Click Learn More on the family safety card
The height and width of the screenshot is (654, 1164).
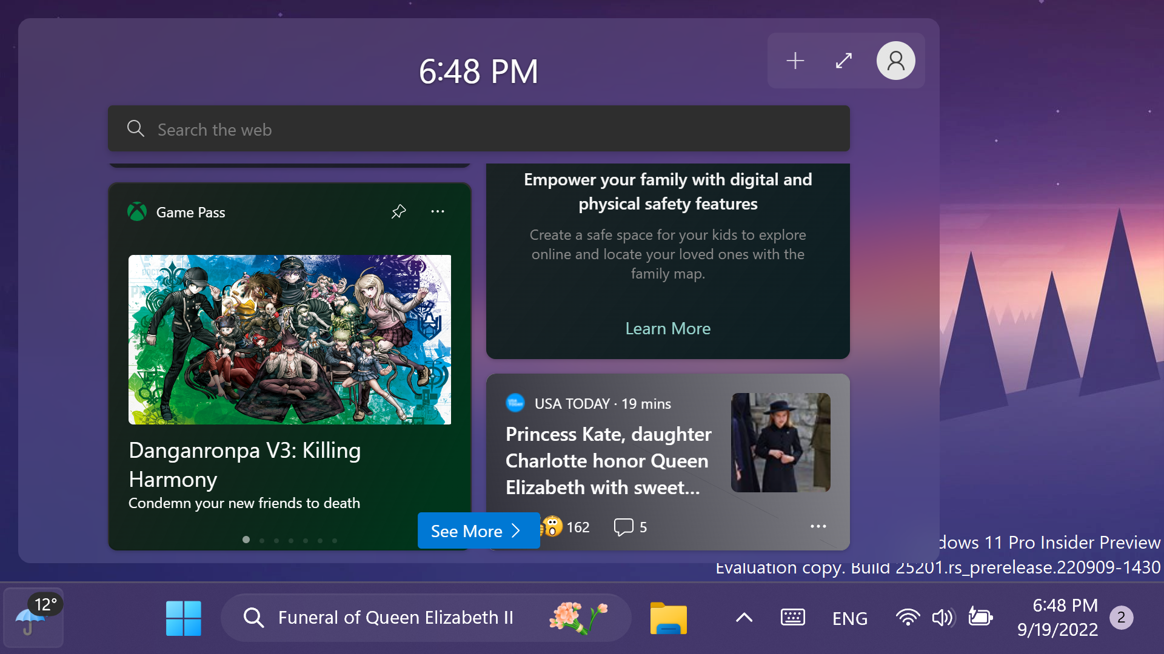[x=667, y=328]
